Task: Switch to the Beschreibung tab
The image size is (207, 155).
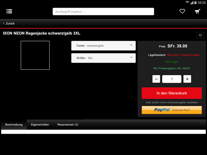Action: (14, 125)
